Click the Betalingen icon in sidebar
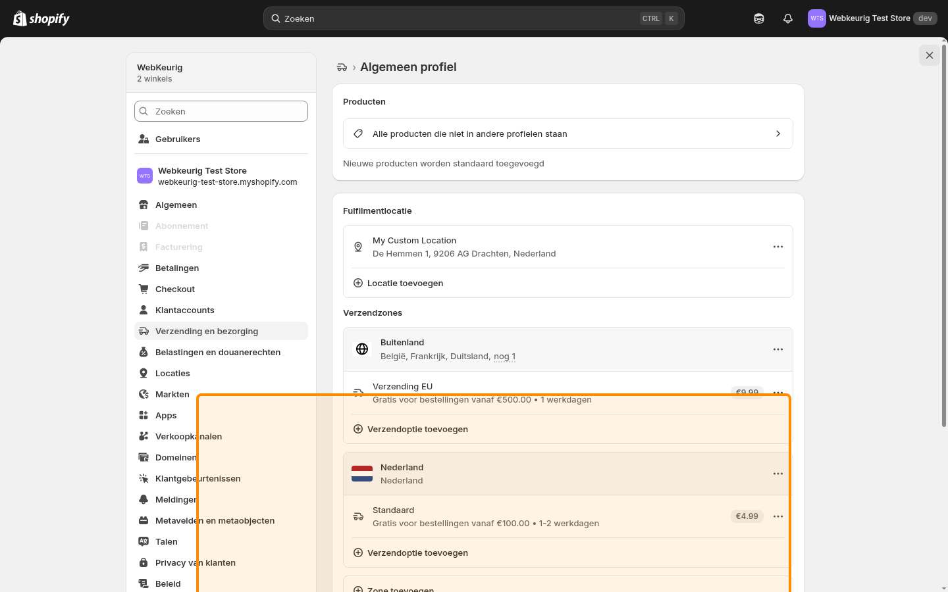This screenshot has height=592, width=948. pos(144,268)
